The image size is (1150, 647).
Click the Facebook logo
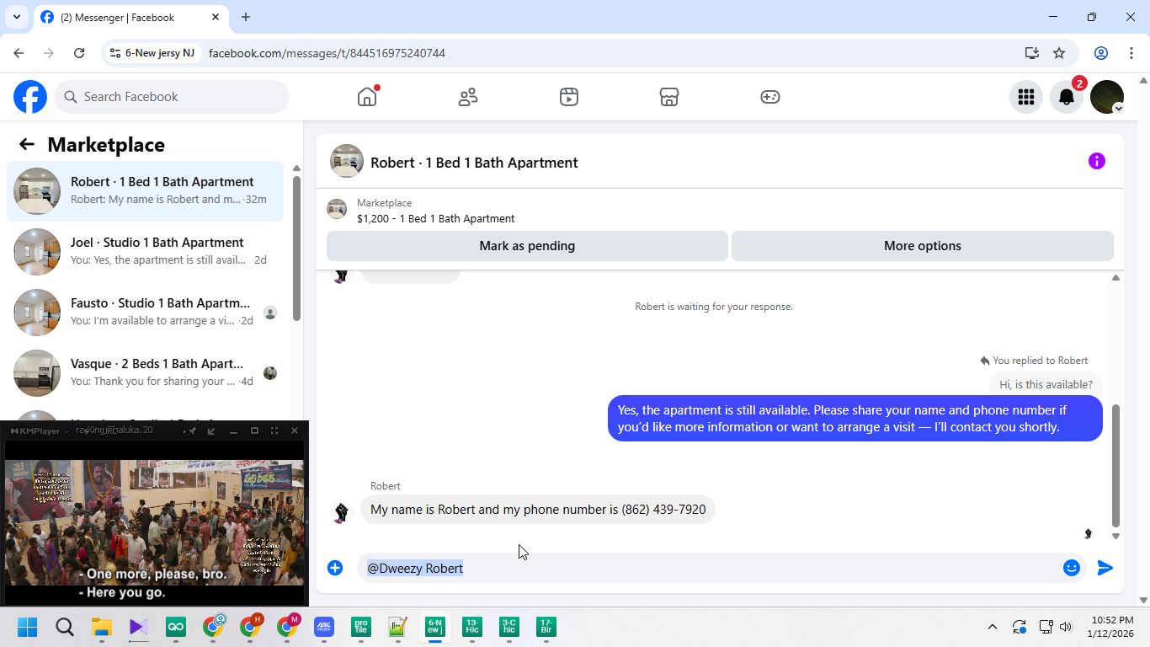30,97
